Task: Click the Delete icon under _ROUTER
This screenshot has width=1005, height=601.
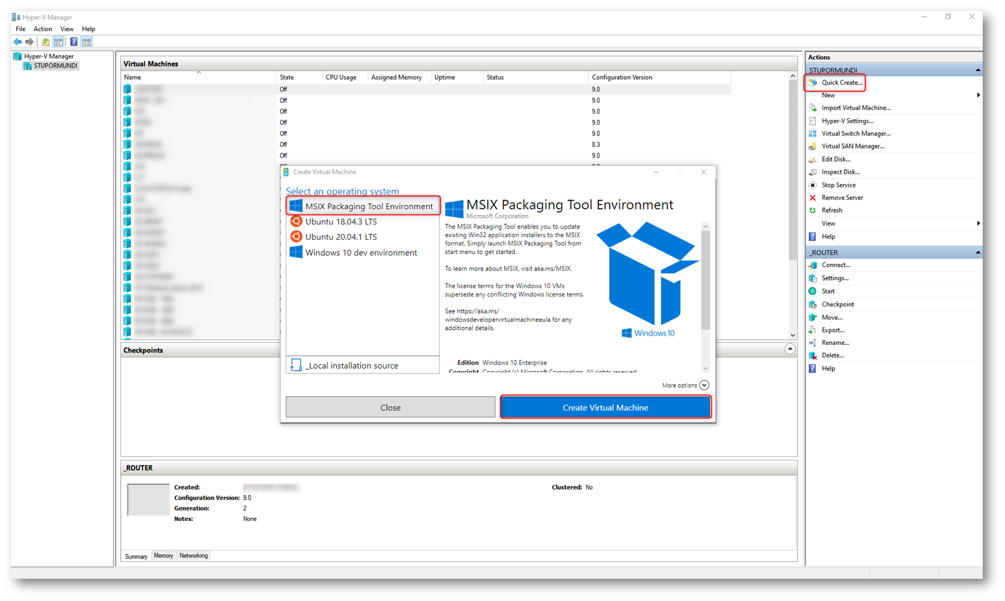Action: (812, 356)
